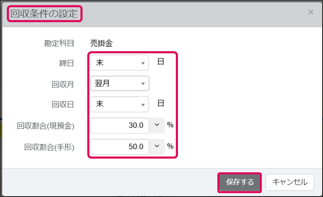Click the 勘定科目 label

(59, 43)
